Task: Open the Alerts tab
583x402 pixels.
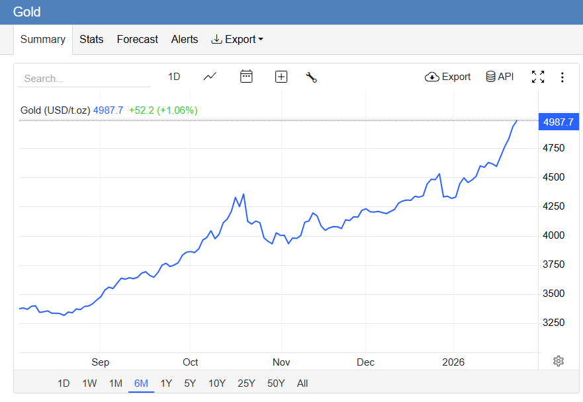Action: pos(185,40)
